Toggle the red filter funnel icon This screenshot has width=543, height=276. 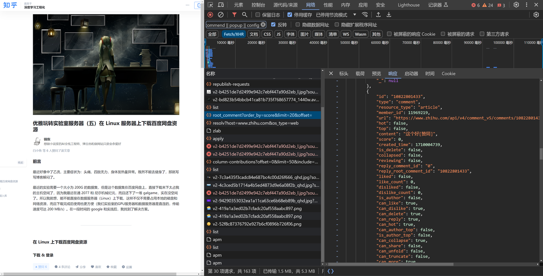234,15
